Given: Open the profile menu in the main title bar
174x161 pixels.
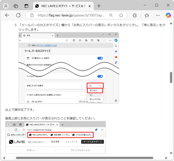Looking at the screenshot, I should point(6,6).
